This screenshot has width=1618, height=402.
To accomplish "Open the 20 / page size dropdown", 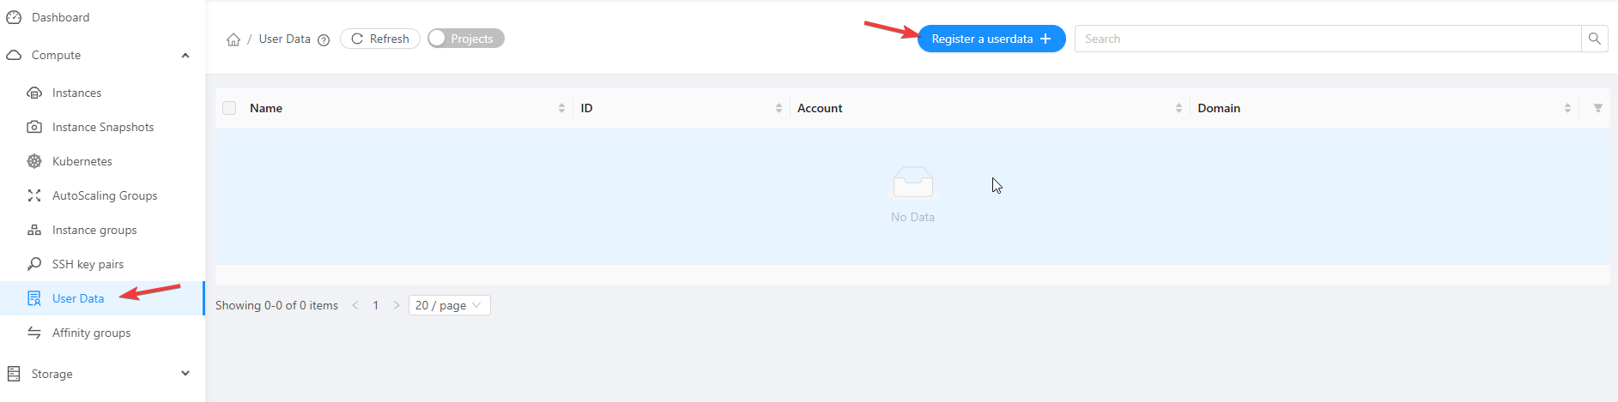I will tap(449, 305).
